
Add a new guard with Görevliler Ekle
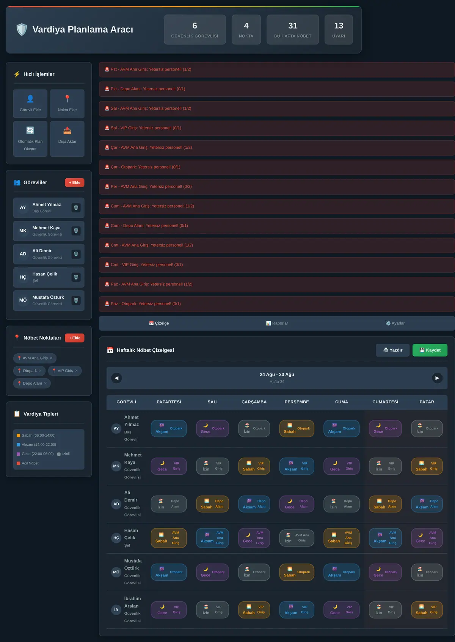click(x=75, y=183)
